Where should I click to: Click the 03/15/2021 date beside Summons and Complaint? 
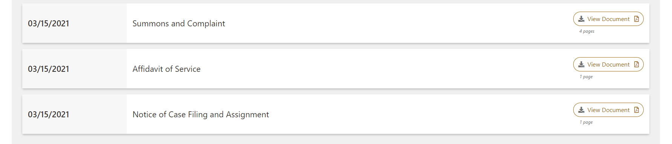click(49, 23)
